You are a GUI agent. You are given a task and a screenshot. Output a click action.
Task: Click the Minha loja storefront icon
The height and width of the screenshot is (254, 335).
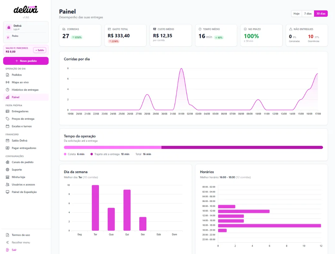click(x=7, y=177)
